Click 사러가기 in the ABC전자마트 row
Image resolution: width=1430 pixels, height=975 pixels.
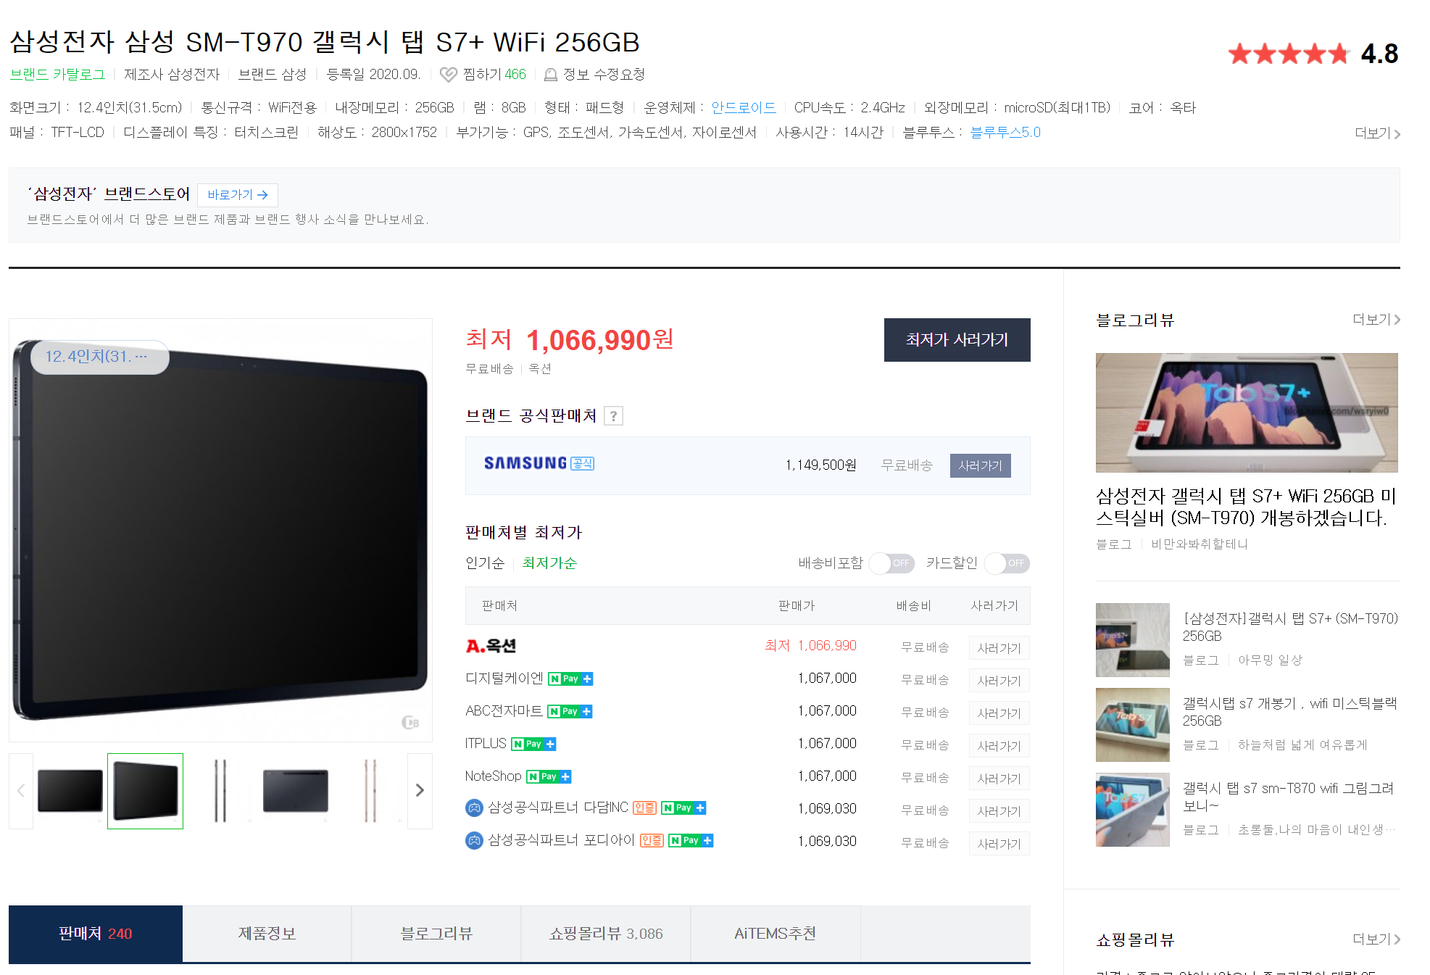pos(999,713)
